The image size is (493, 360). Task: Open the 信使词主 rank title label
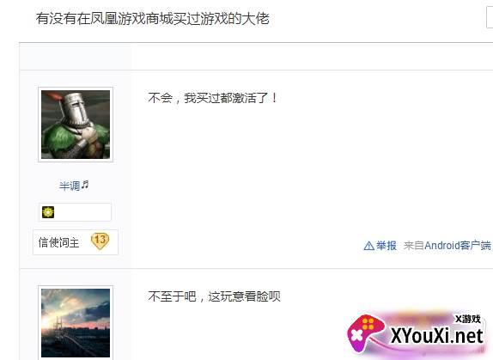(x=58, y=242)
